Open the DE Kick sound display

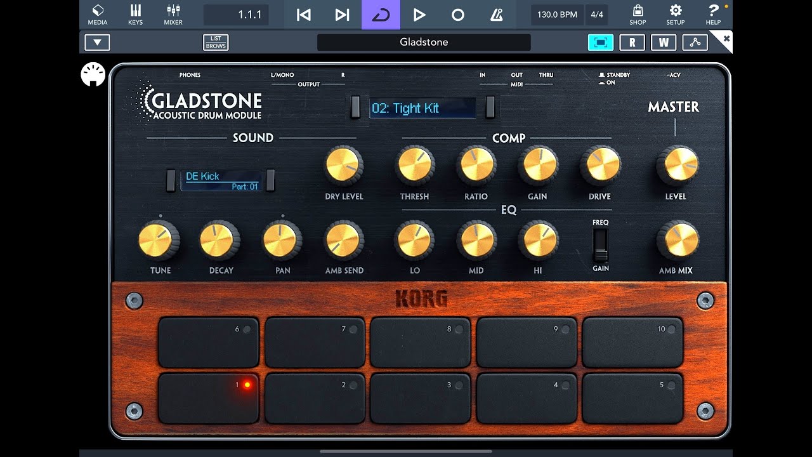(x=221, y=180)
